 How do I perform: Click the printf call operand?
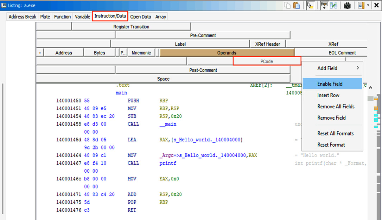click(168, 163)
